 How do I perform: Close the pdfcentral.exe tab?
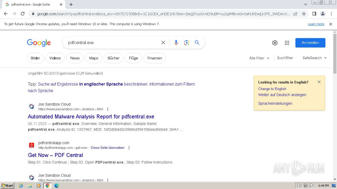[x=61, y=4]
